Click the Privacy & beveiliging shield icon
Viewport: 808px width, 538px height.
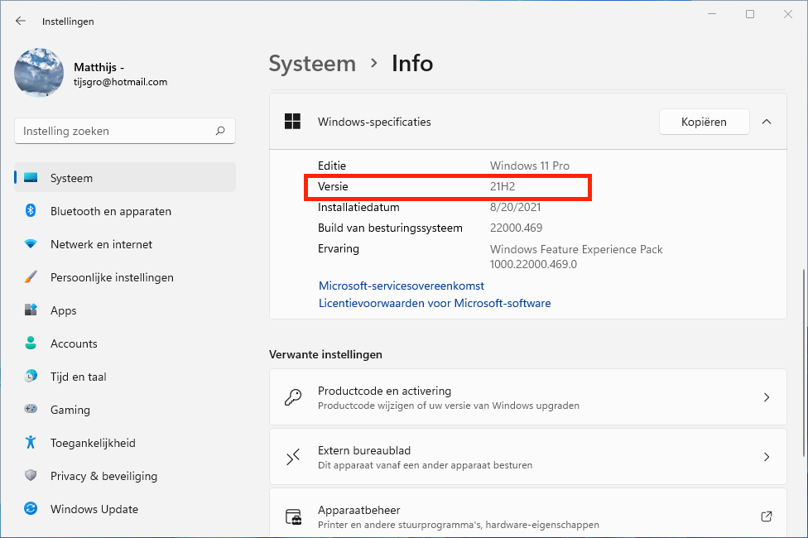tap(31, 476)
